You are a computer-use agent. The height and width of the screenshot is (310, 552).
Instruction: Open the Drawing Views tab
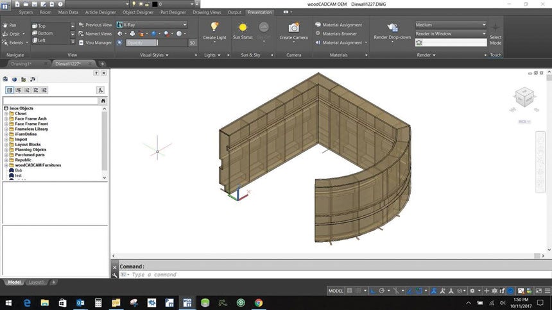(207, 12)
